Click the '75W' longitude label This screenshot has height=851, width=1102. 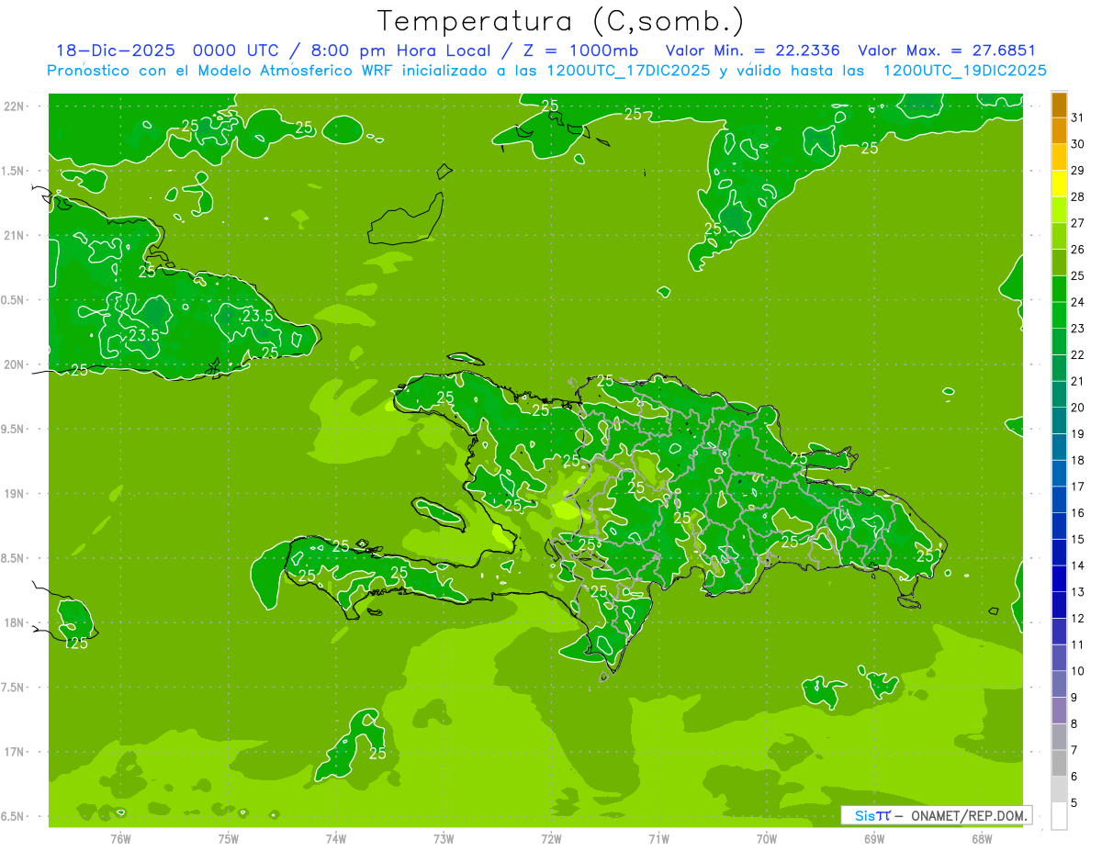click(229, 839)
